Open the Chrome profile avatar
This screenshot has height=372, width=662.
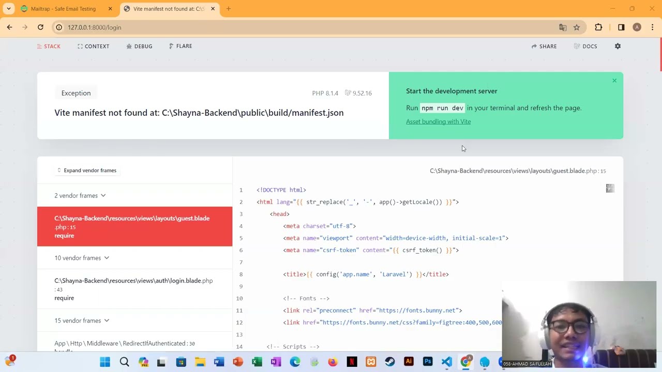(637, 27)
